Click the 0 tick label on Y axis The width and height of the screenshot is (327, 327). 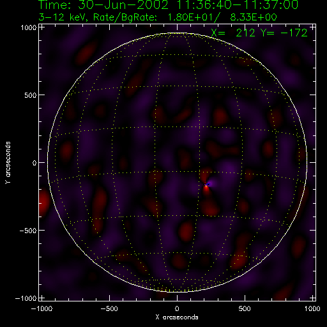(x=34, y=163)
